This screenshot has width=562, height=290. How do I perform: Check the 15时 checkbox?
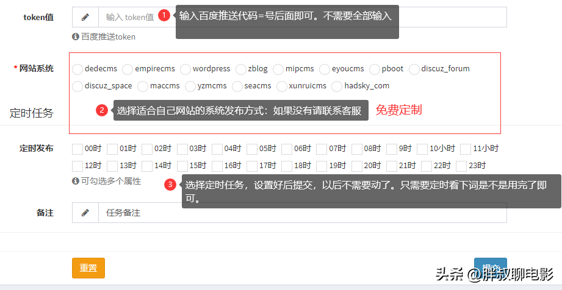coord(182,166)
